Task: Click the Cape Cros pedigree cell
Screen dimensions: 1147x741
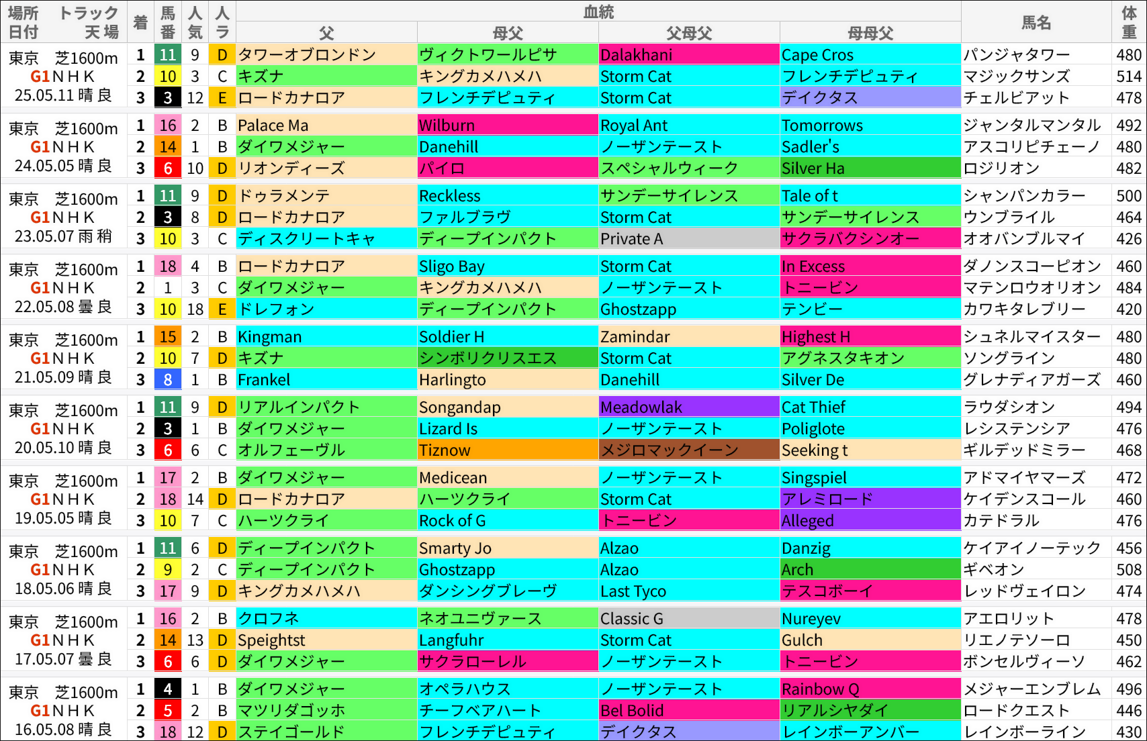Action: (870, 55)
